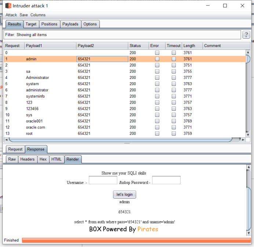Click the results table horizontal scrollbar thumb
Screen dimensions: 254x247
click(x=121, y=139)
